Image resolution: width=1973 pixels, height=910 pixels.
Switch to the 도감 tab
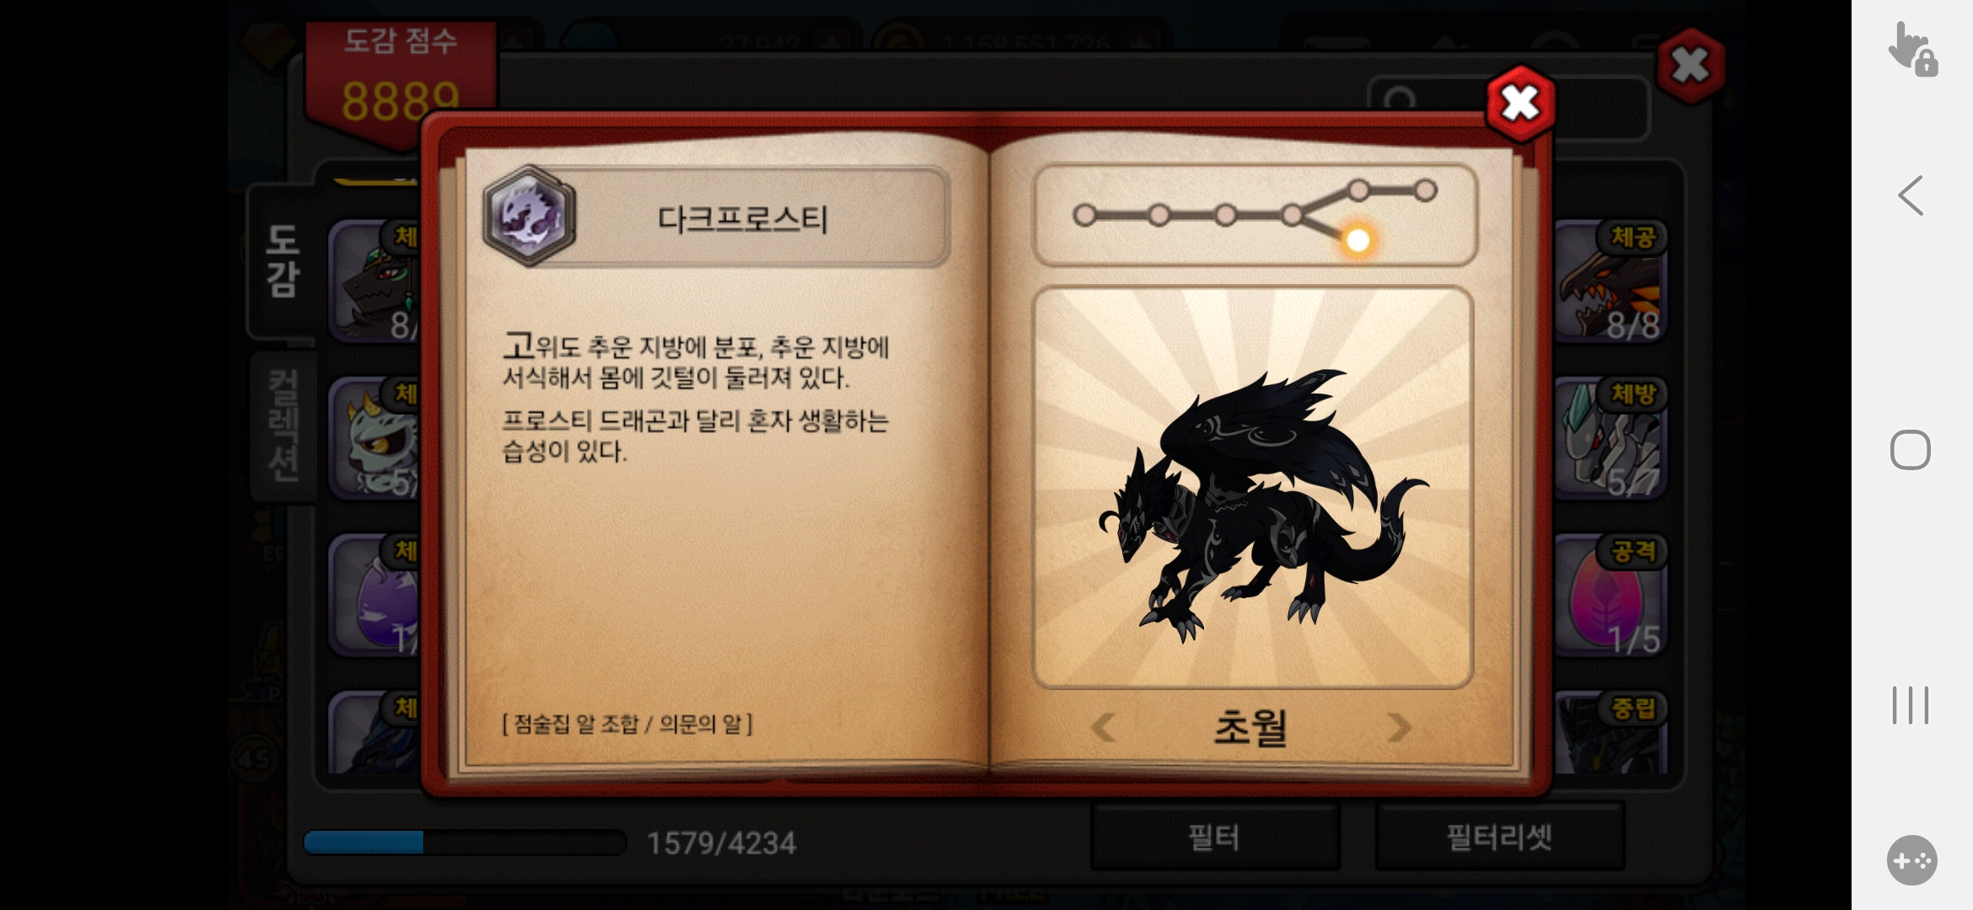(x=282, y=260)
